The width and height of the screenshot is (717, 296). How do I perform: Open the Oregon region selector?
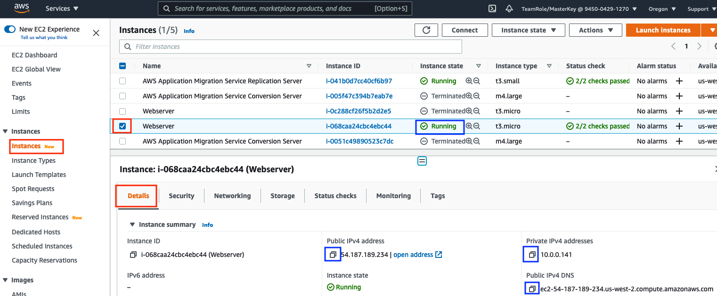coord(662,8)
